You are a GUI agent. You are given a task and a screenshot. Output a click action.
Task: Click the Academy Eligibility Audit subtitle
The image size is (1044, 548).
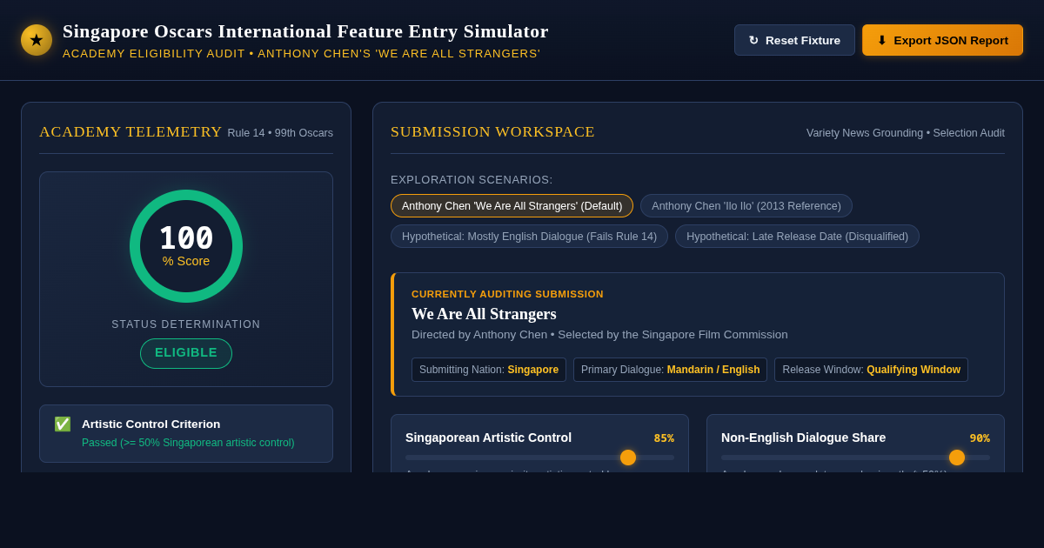[x=301, y=54]
